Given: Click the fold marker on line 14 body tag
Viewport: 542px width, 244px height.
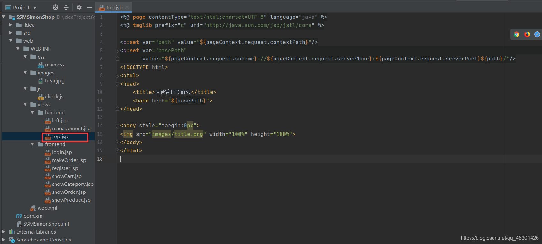Looking at the screenshot, I should [x=117, y=125].
